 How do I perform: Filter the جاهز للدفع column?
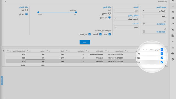click(x=67, y=51)
